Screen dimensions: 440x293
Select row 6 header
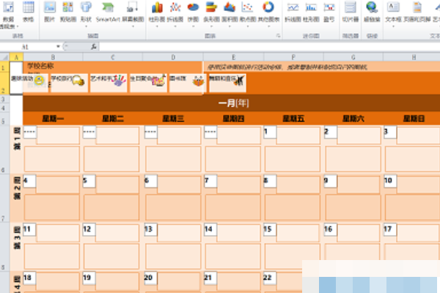(4, 149)
